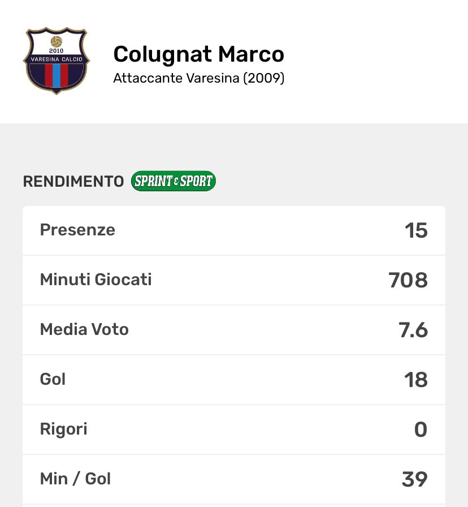The image size is (468, 507).
Task: Open the Sprint & Sport green logo
Action: (174, 181)
